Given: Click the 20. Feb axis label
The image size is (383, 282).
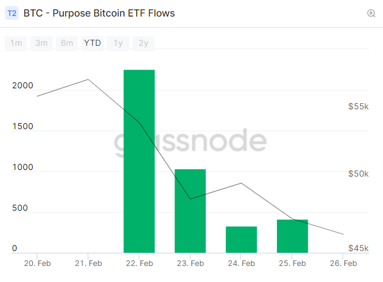Looking at the screenshot, I should pyautogui.click(x=38, y=263).
